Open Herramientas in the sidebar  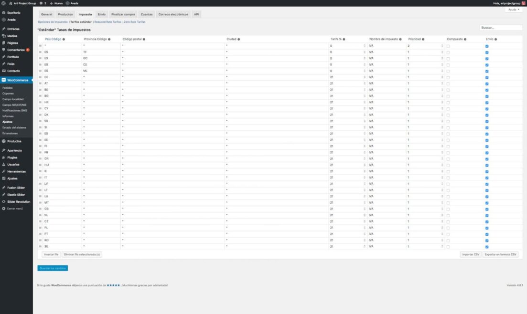click(x=16, y=172)
